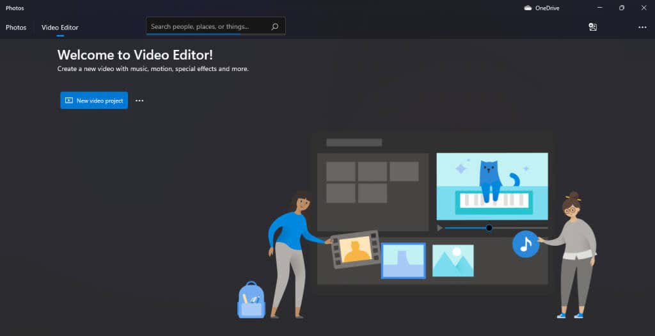Image resolution: width=655 pixels, height=336 pixels.
Task: Open the See more menu at top right
Action: point(642,28)
